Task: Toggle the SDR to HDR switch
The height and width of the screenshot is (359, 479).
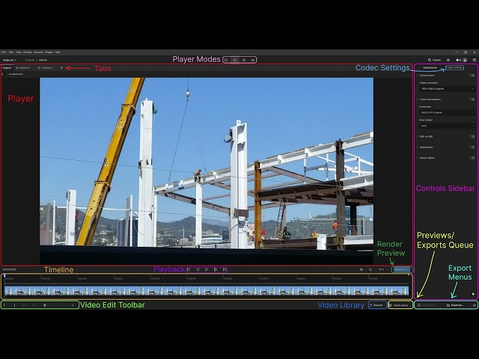Action: pyautogui.click(x=472, y=136)
